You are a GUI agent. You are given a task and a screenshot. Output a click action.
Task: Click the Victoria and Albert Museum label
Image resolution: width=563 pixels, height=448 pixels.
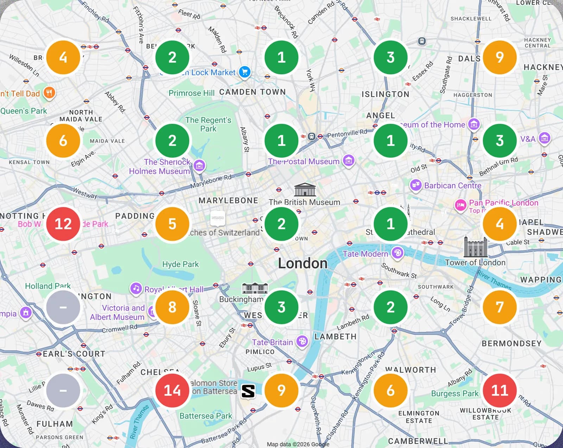pos(117,313)
